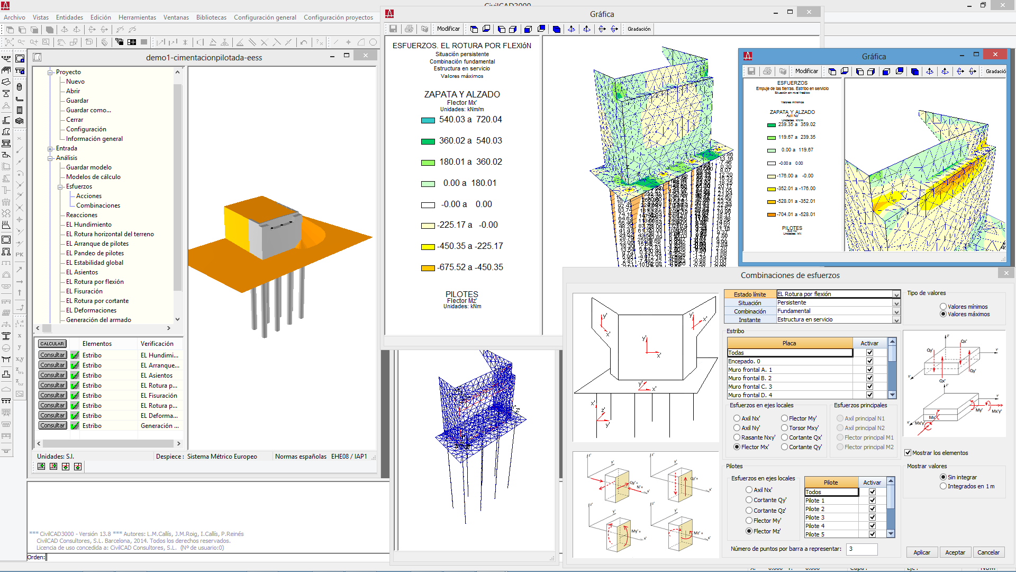Open the Combinación dropdown arrow

coord(896,311)
